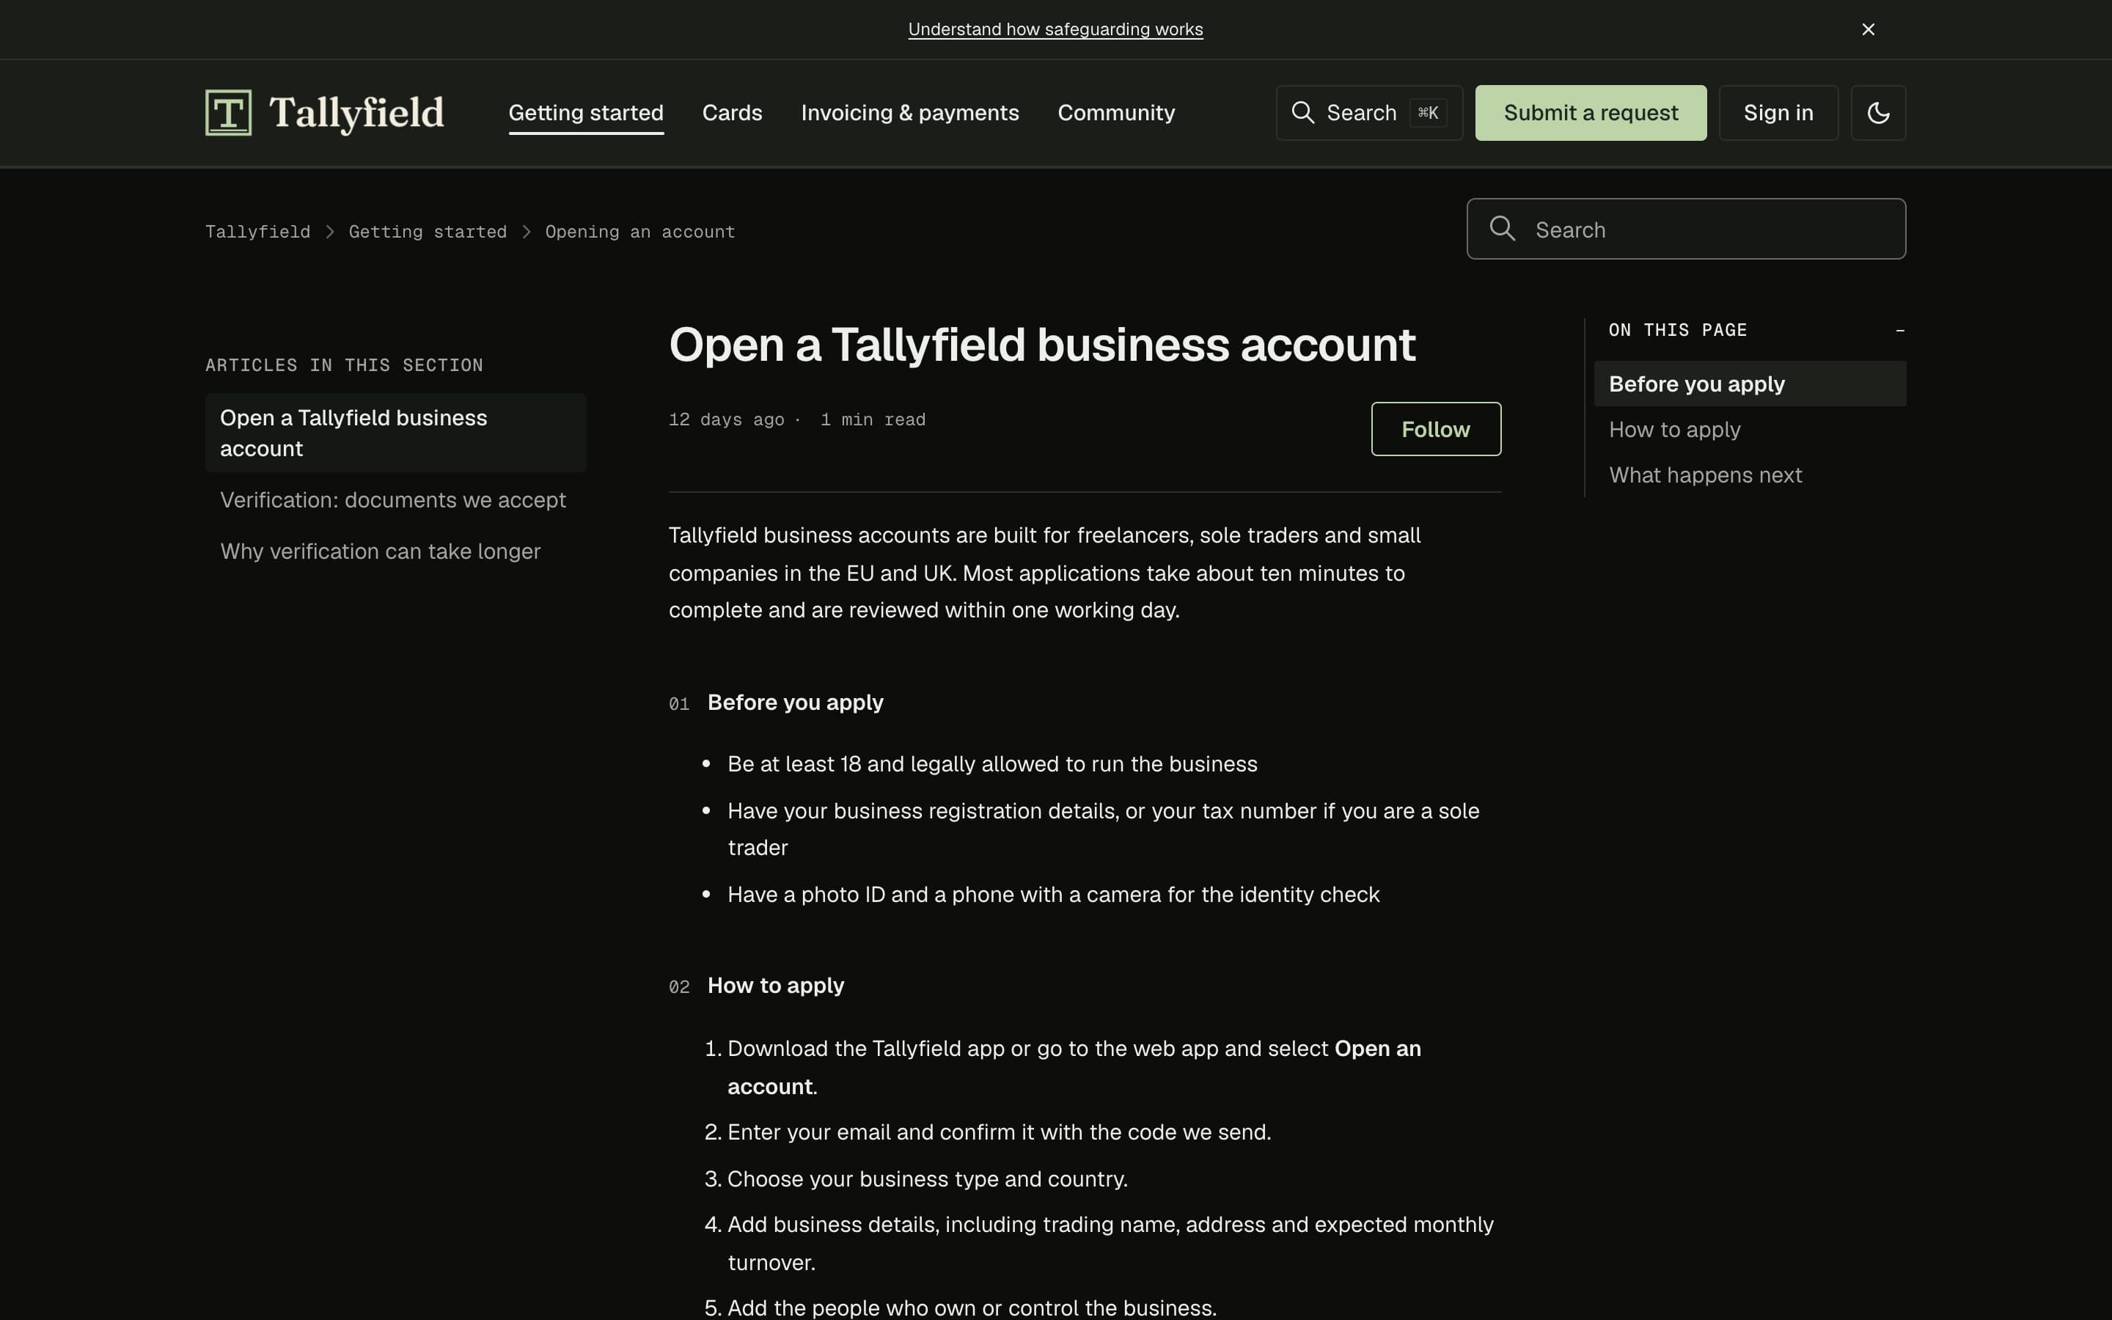Open Invoicing & payments nav item
Screen dimensions: 2112x1320
tap(909, 113)
